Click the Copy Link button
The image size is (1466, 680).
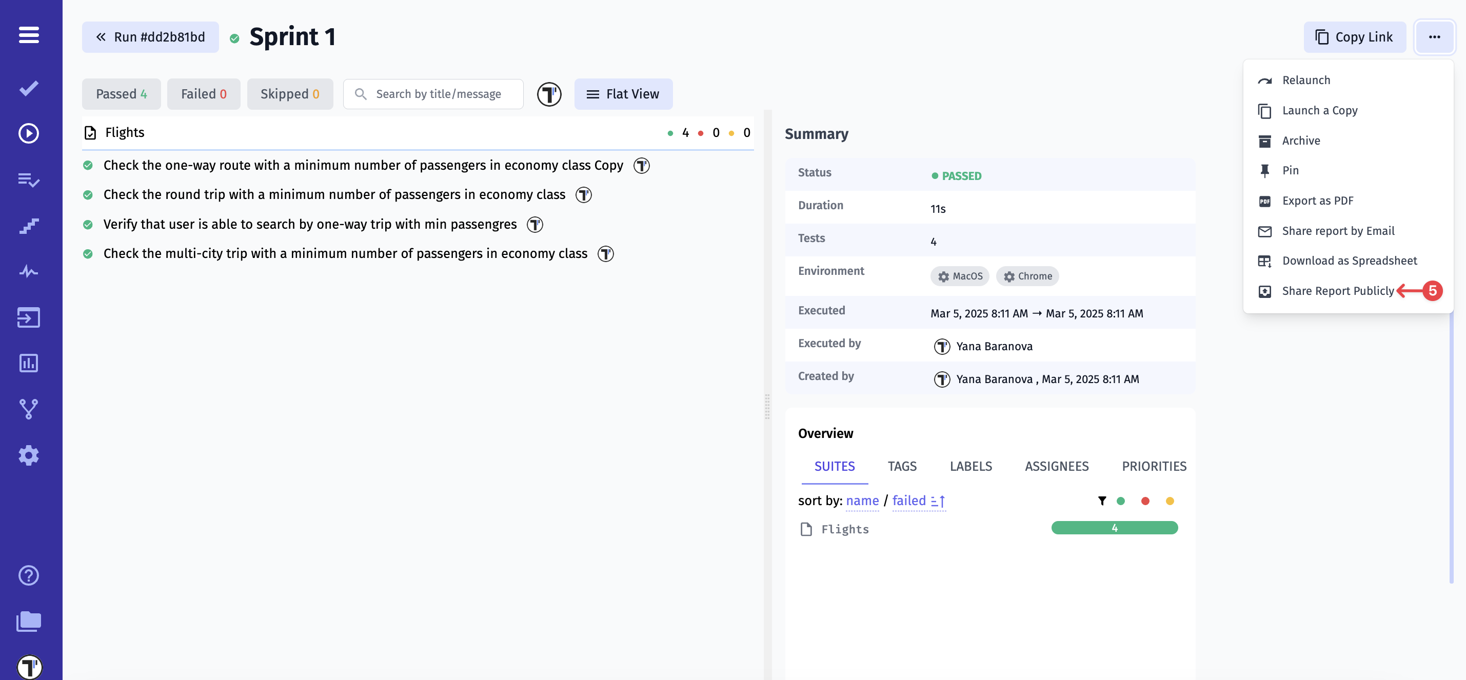1355,37
